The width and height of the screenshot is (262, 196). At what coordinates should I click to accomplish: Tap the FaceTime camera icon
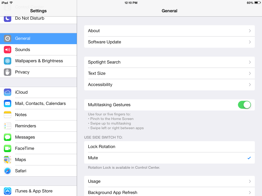point(7,149)
